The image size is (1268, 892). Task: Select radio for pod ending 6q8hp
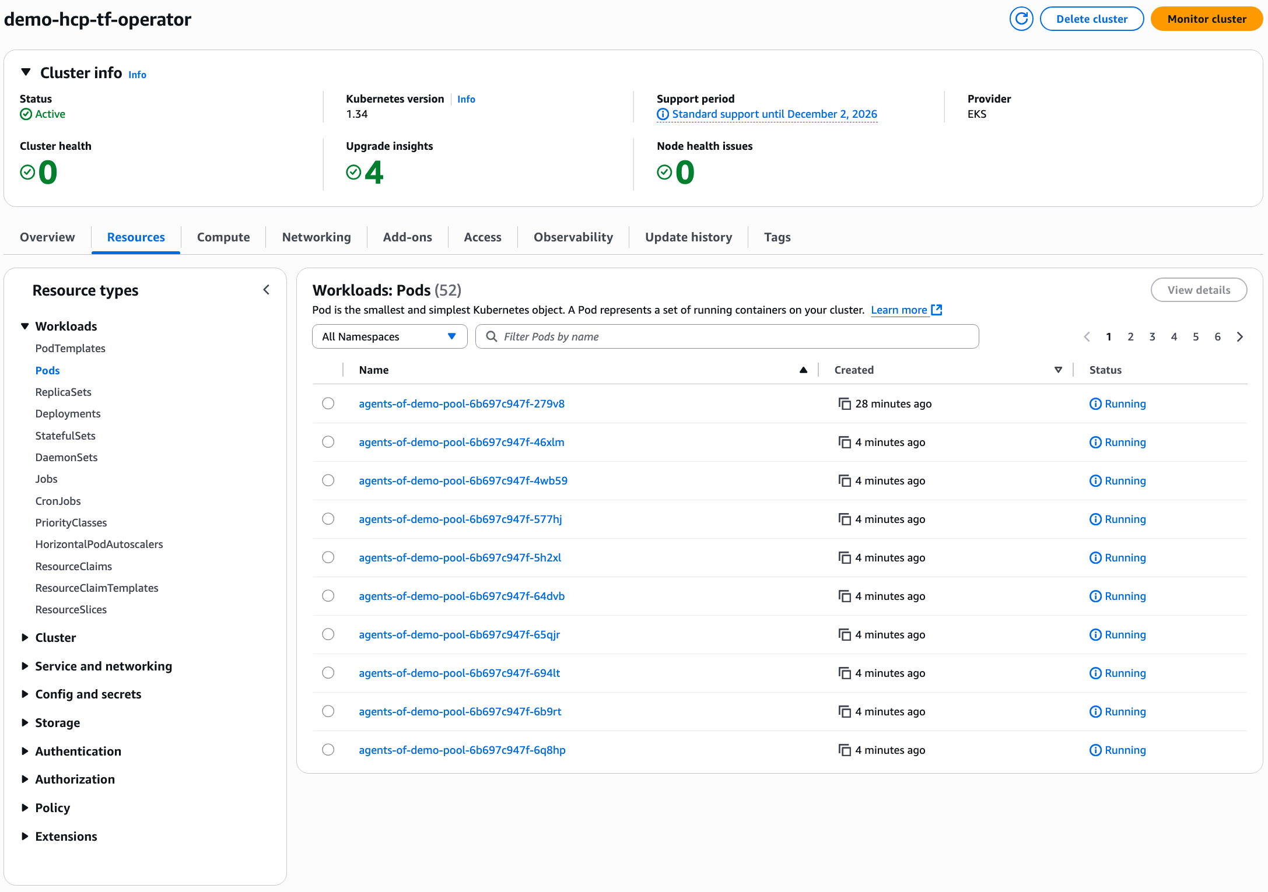pos(328,750)
